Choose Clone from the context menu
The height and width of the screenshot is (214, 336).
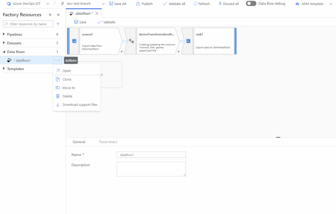click(76, 79)
